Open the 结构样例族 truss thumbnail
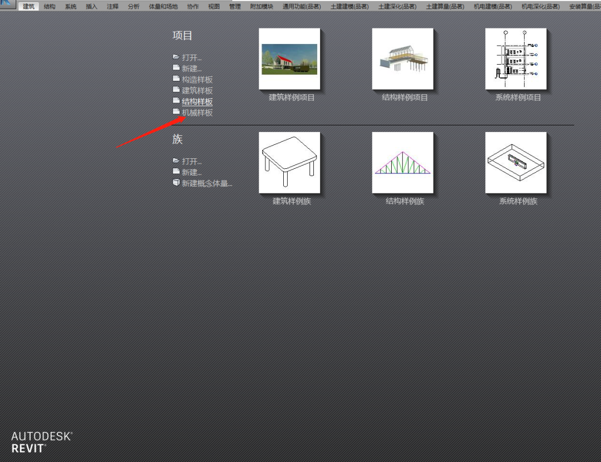The image size is (601, 462). click(x=402, y=163)
